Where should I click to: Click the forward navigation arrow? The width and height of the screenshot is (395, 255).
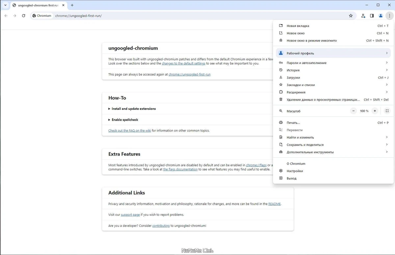point(14,15)
